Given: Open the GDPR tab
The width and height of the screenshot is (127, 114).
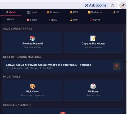Looking at the screenshot, I should [x=95, y=20].
